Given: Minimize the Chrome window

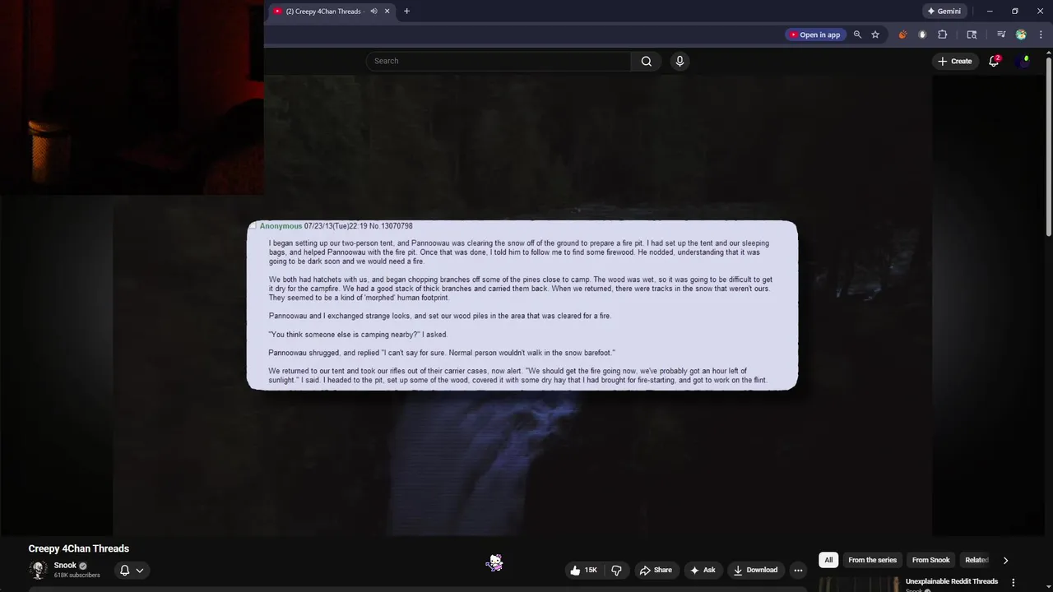Looking at the screenshot, I should coord(990,12).
